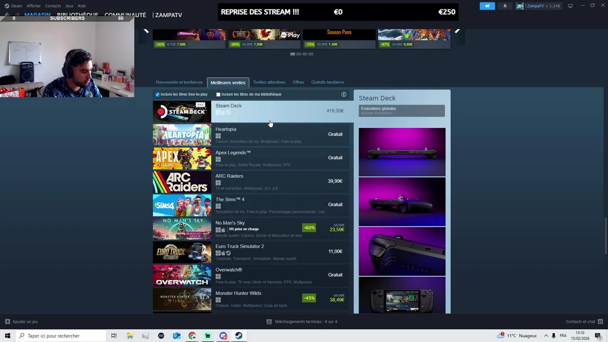This screenshot has width=608, height=342.
Task: Open Task View in the taskbar
Action: (x=114, y=336)
